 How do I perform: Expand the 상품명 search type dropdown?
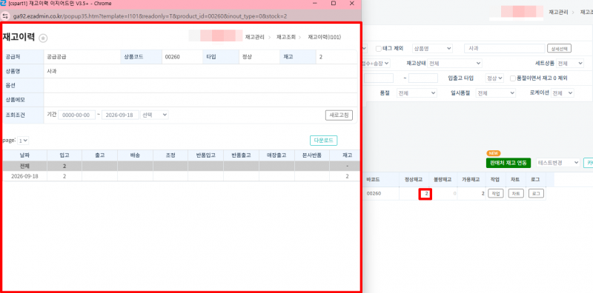pyautogui.click(x=432, y=48)
